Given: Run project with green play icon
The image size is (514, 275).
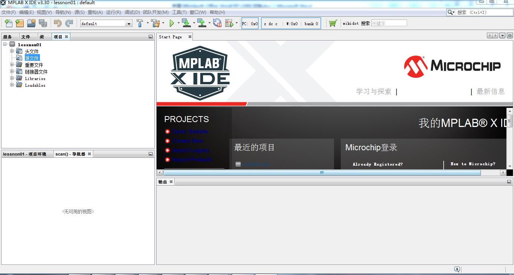Looking at the screenshot, I should pyautogui.click(x=172, y=23).
